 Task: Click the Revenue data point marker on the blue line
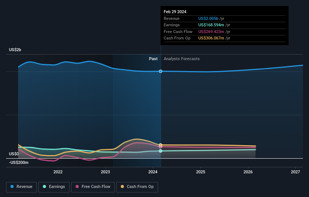(x=161, y=71)
